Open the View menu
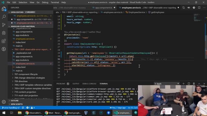 (x=32, y=2)
